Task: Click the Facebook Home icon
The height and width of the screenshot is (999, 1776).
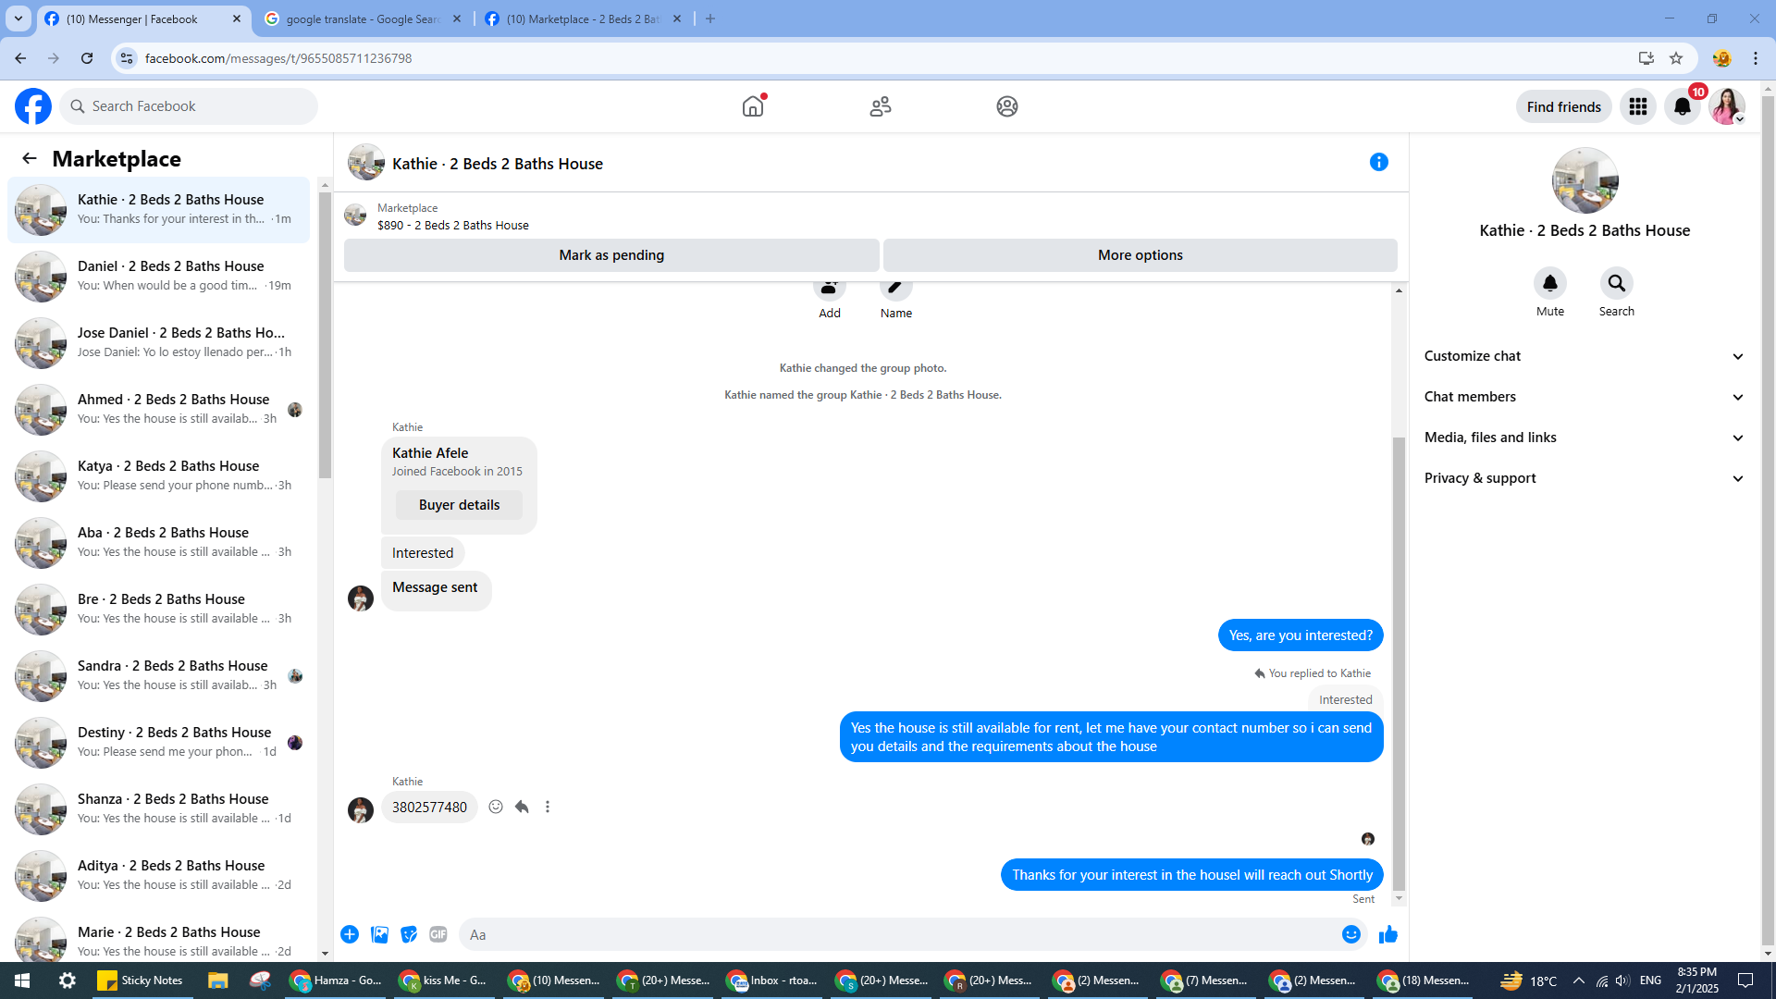Action: 753,106
